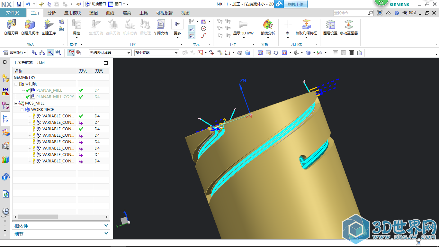439x247 pixels.
Task: Select the dark background swatch
Action: pyautogui.click(x=352, y=53)
